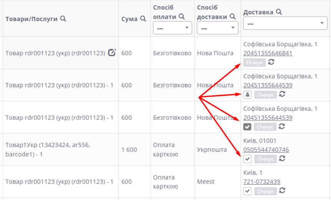Click the person icon under shipment 20451355644539
Image resolution: width=331 pixels, height=200 pixels.
[248, 95]
